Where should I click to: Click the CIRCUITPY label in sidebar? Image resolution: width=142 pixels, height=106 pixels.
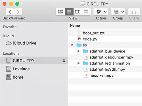point(24,60)
